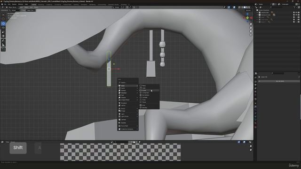Select the Annotate tool in the toolbar
The height and width of the screenshot is (169, 301).
[3, 41]
